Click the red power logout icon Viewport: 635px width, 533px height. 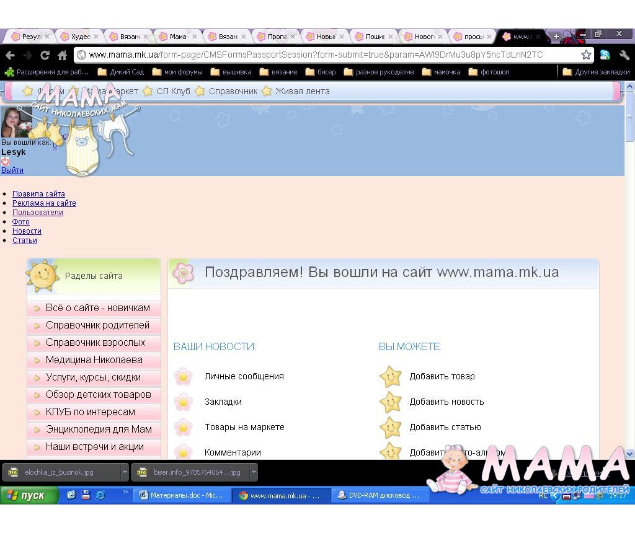point(5,161)
